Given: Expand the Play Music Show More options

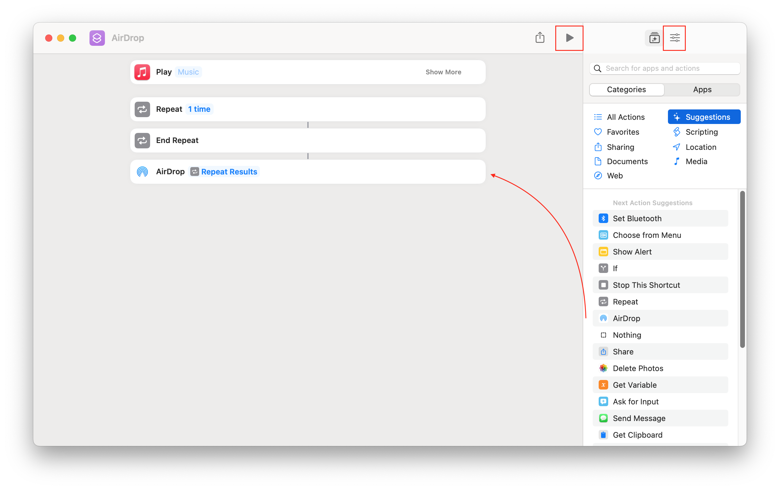Looking at the screenshot, I should click(x=444, y=72).
